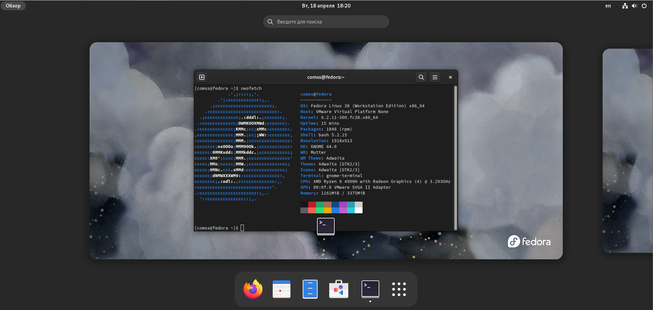Click the power icon in top bar
Image resolution: width=653 pixels, height=310 pixels.
pyautogui.click(x=644, y=6)
